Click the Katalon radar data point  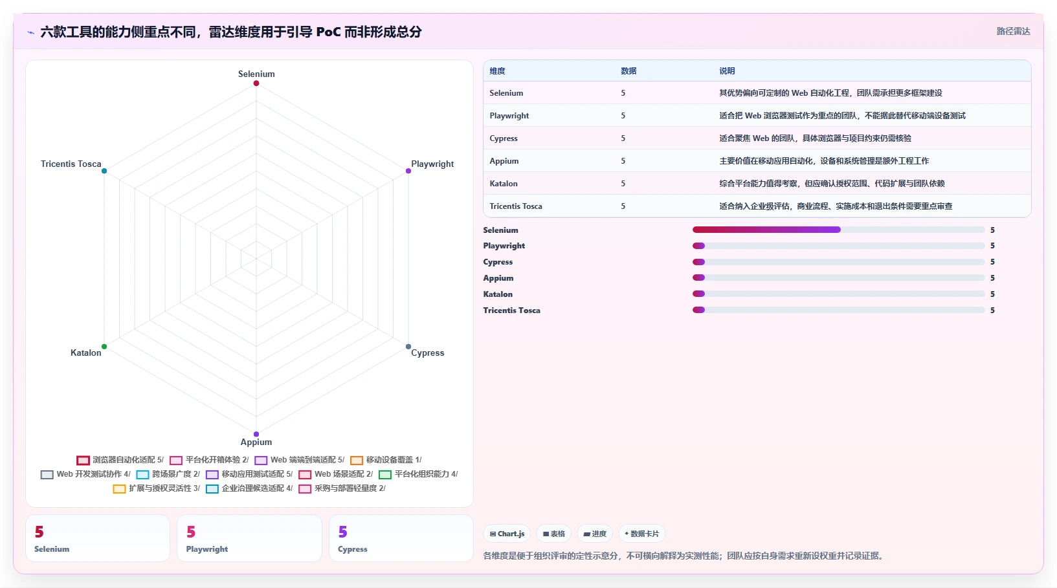point(104,347)
